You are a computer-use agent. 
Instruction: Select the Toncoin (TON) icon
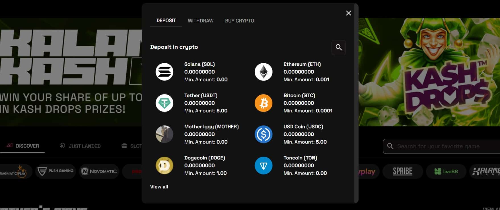[263, 165]
